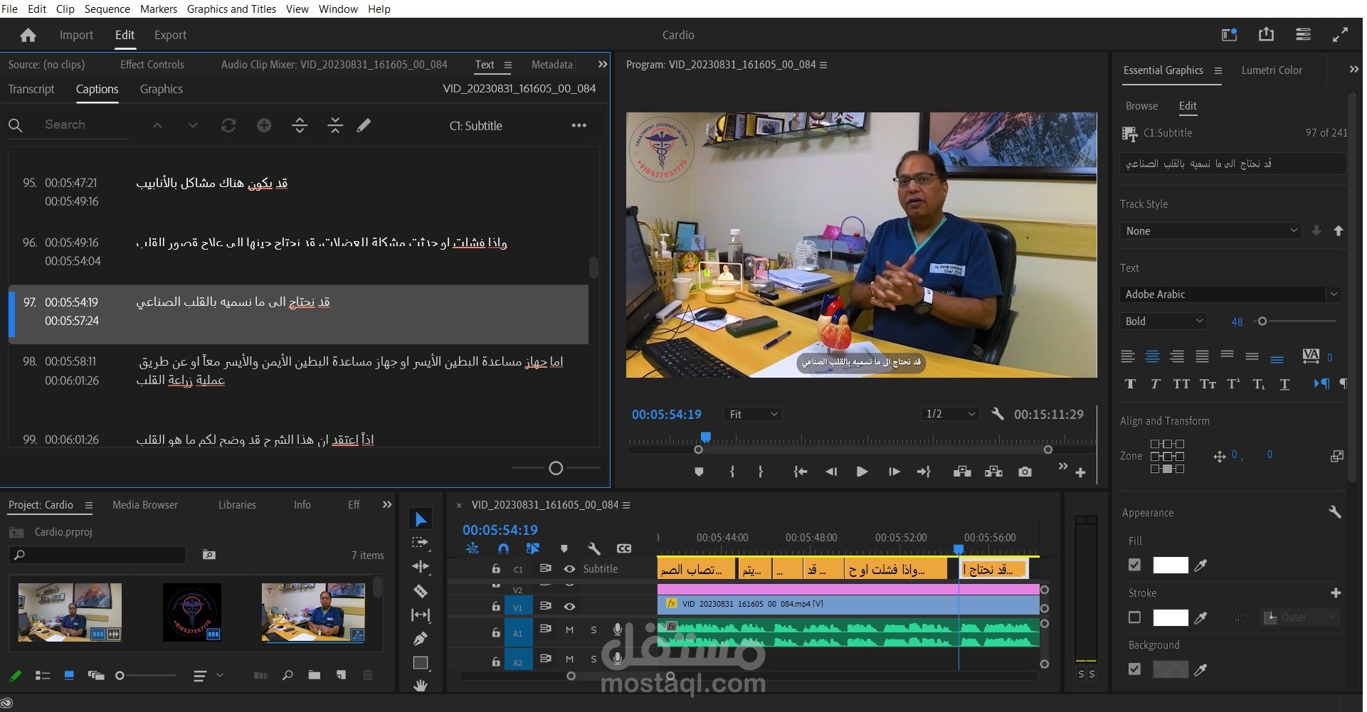Switch to the Transcript tab
The height and width of the screenshot is (712, 1367).
click(x=31, y=89)
